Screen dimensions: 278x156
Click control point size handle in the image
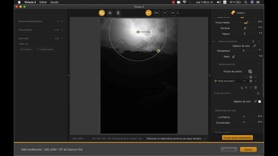[149, 32]
